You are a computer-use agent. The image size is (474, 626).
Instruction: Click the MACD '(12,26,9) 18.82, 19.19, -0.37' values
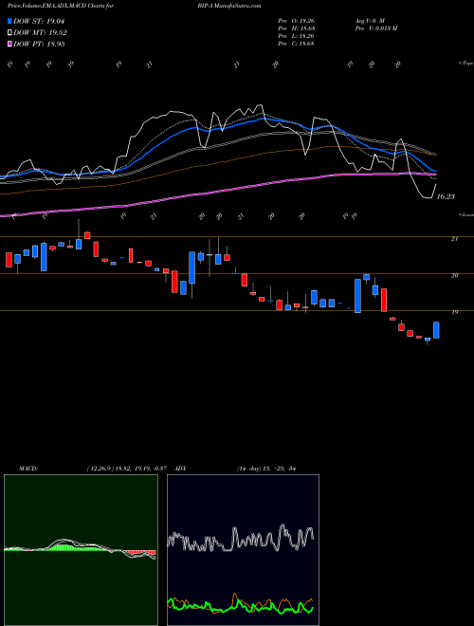129,469
